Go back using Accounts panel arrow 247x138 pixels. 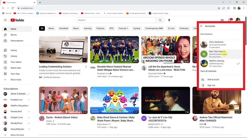tap(202, 26)
